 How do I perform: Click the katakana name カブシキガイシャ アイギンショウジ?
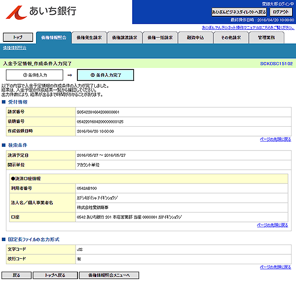point(97,198)
